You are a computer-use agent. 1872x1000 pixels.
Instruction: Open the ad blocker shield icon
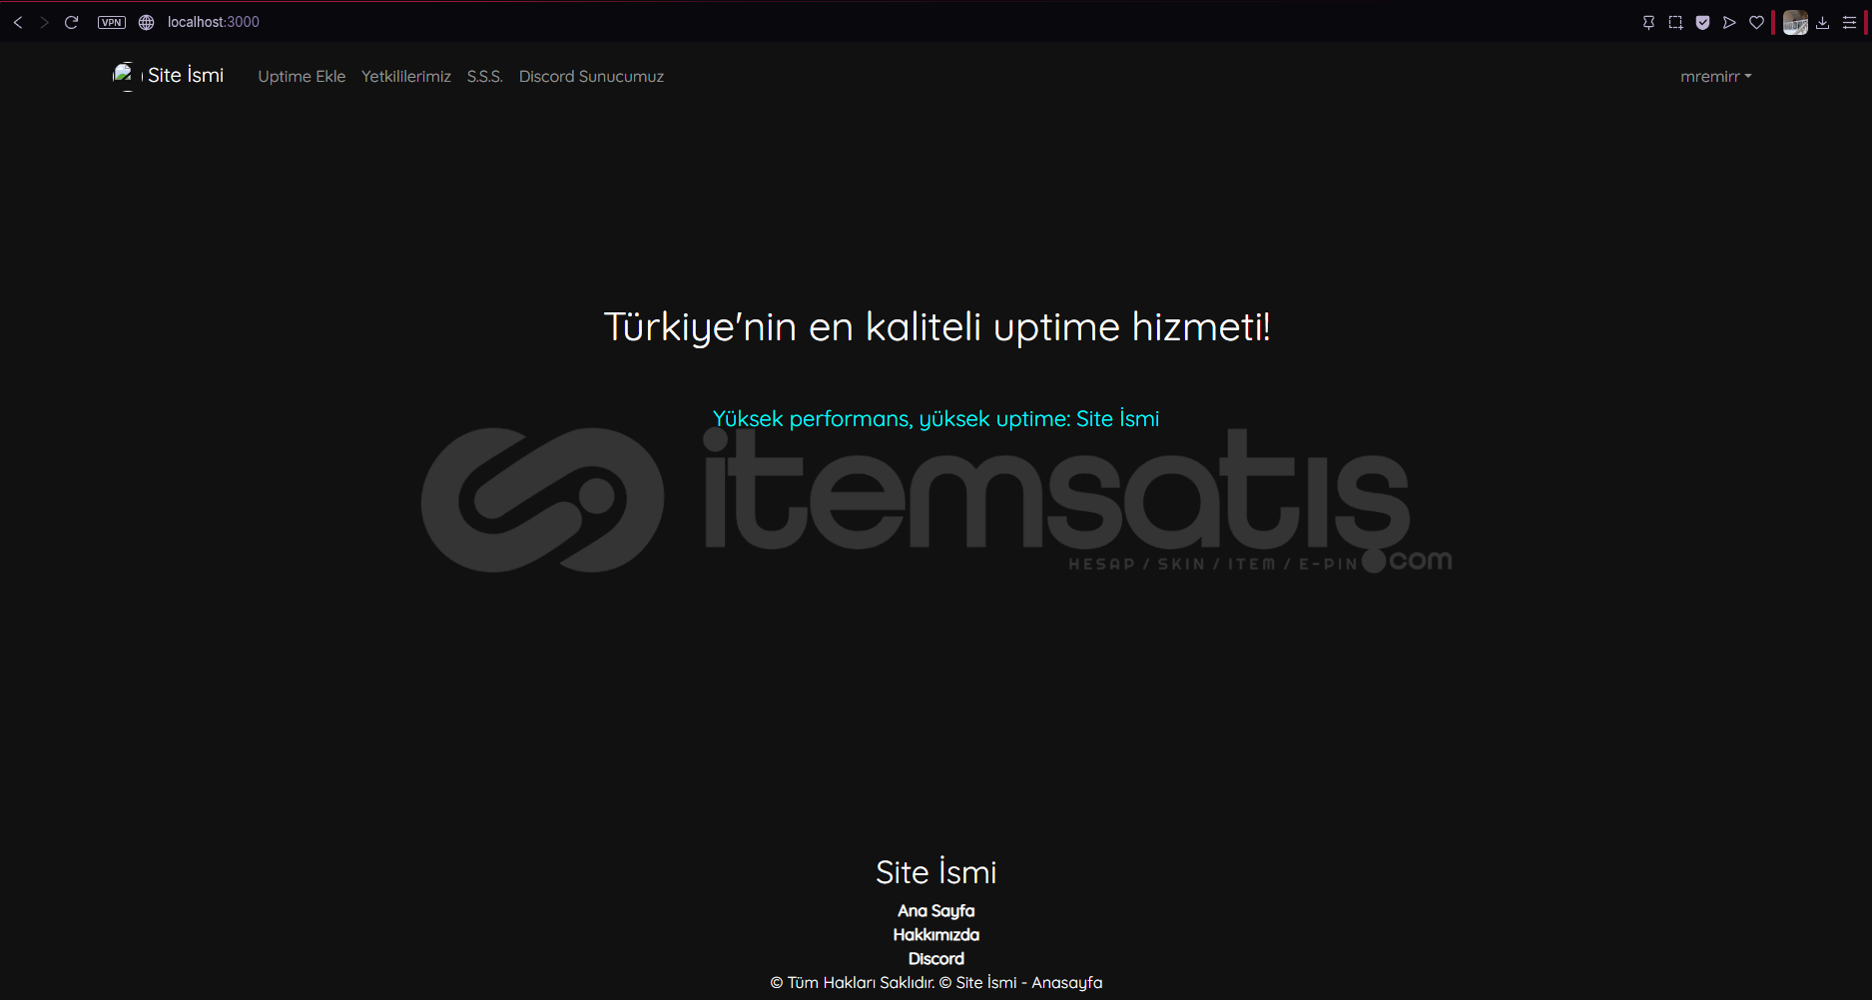click(1702, 22)
